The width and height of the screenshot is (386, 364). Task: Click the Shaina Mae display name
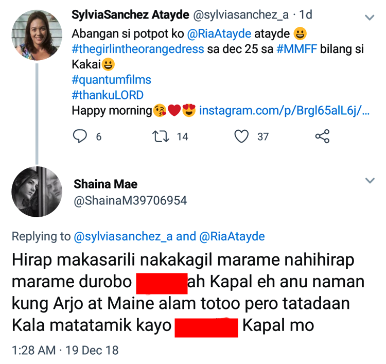pos(106,184)
